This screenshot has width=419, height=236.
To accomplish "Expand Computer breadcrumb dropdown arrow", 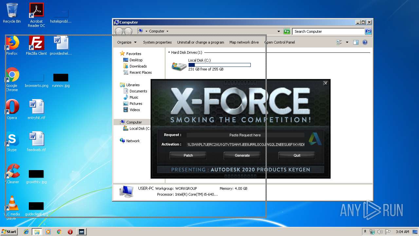I will pos(167,31).
